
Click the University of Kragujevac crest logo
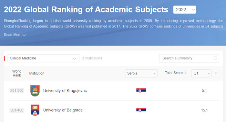[35, 90]
